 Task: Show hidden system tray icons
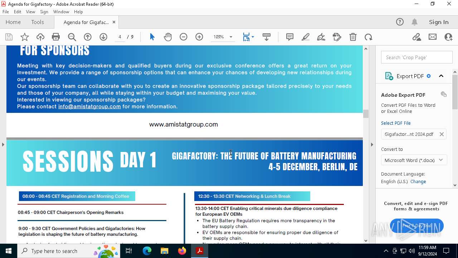pos(386,251)
